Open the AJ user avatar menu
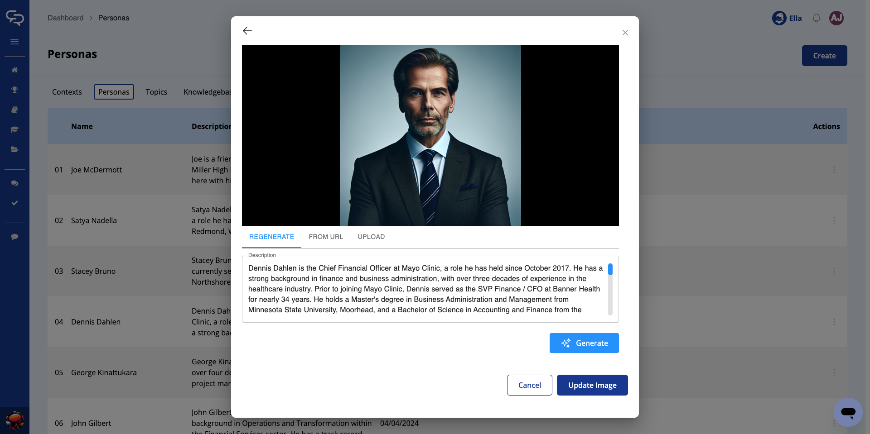Viewport: 870px width, 434px height. (x=836, y=18)
